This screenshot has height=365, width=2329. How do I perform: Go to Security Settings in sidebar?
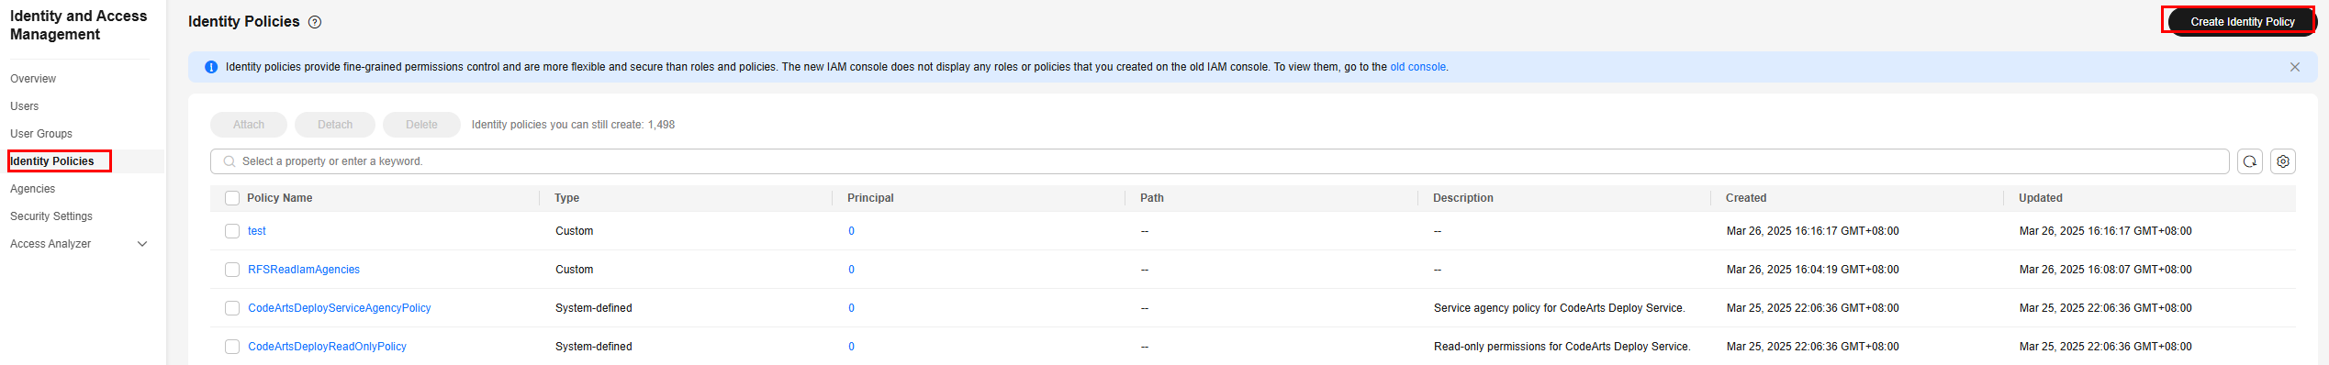[x=51, y=216]
